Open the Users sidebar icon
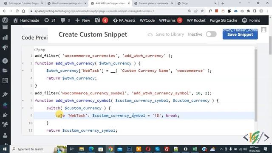 5,135
